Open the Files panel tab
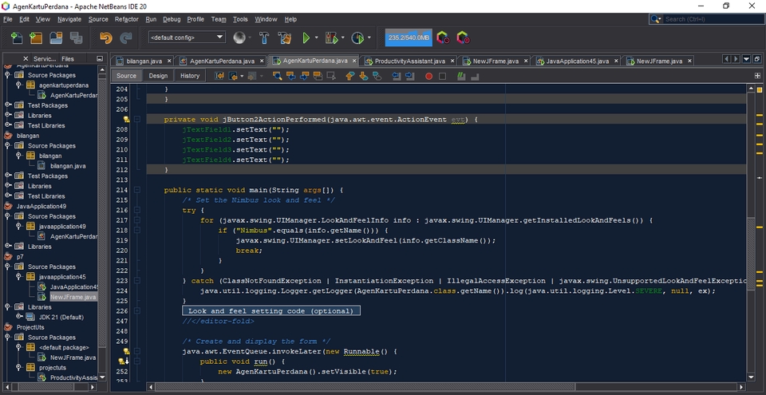Viewport: 766px width, 395px height. click(x=68, y=59)
